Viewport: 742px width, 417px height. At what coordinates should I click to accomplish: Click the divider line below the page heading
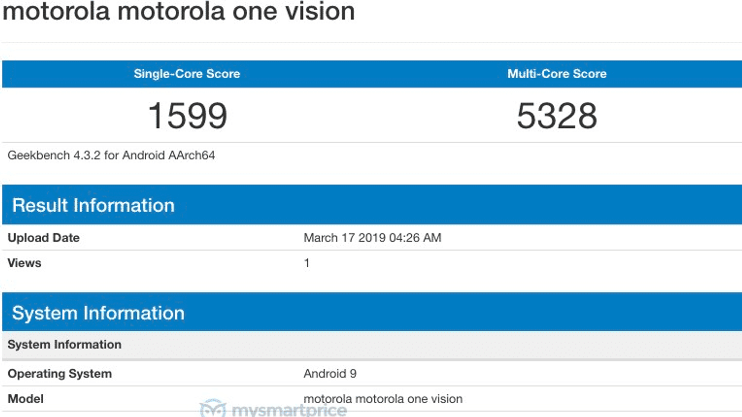371,43
